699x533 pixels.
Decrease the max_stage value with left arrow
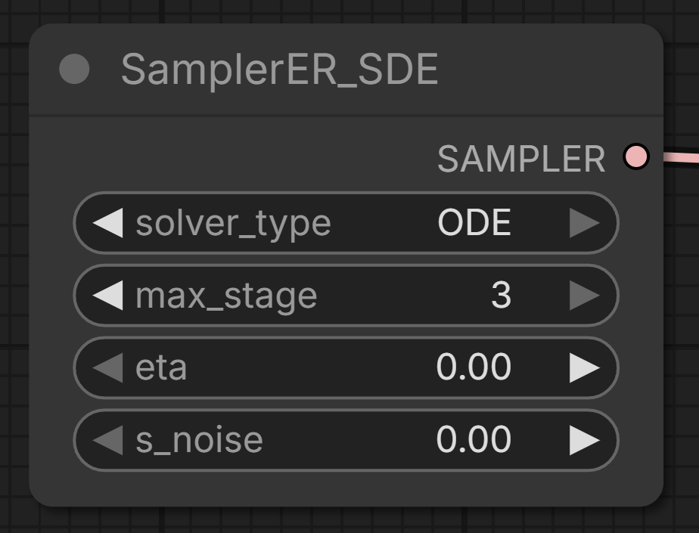[x=108, y=295]
